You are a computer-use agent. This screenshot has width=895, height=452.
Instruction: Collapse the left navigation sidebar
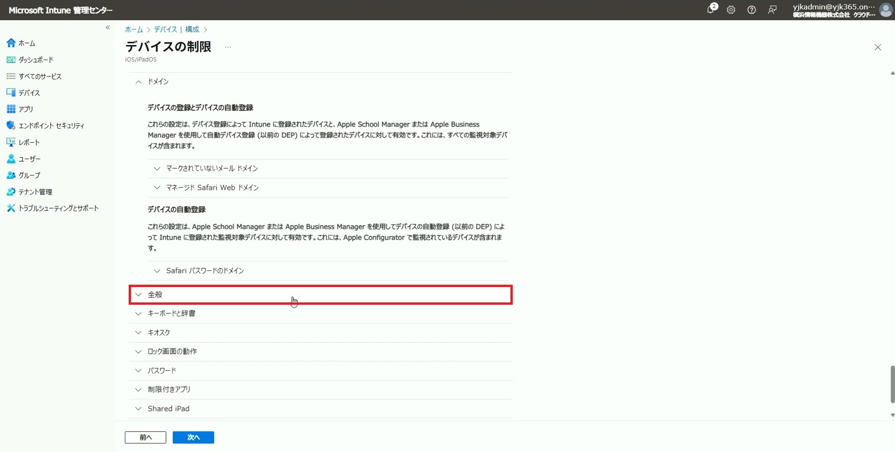click(108, 27)
